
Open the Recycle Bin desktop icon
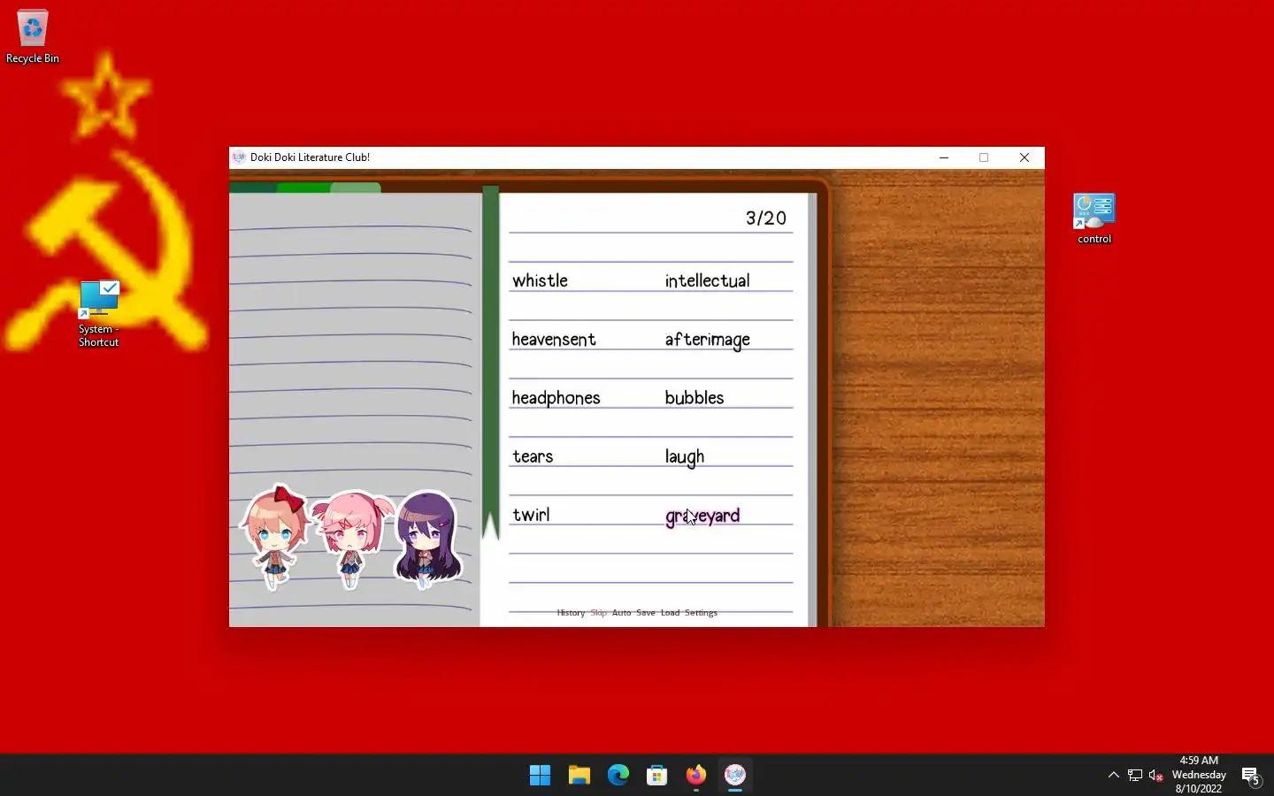point(33,37)
